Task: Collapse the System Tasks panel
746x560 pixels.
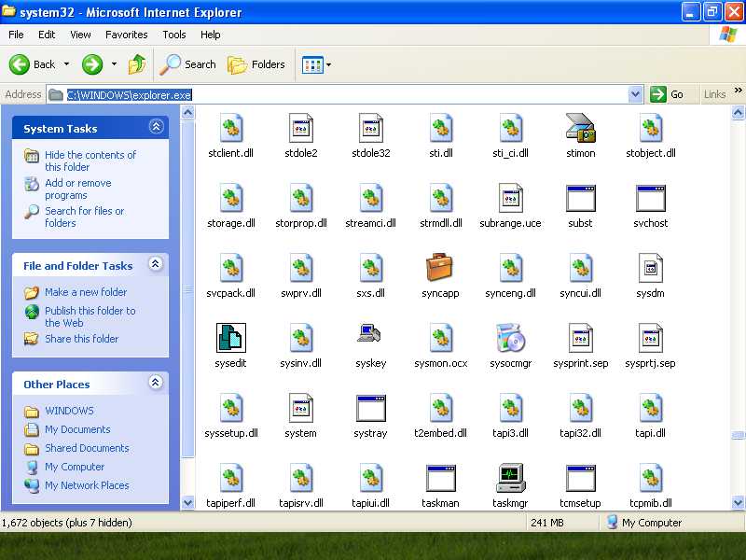Action: 156,127
